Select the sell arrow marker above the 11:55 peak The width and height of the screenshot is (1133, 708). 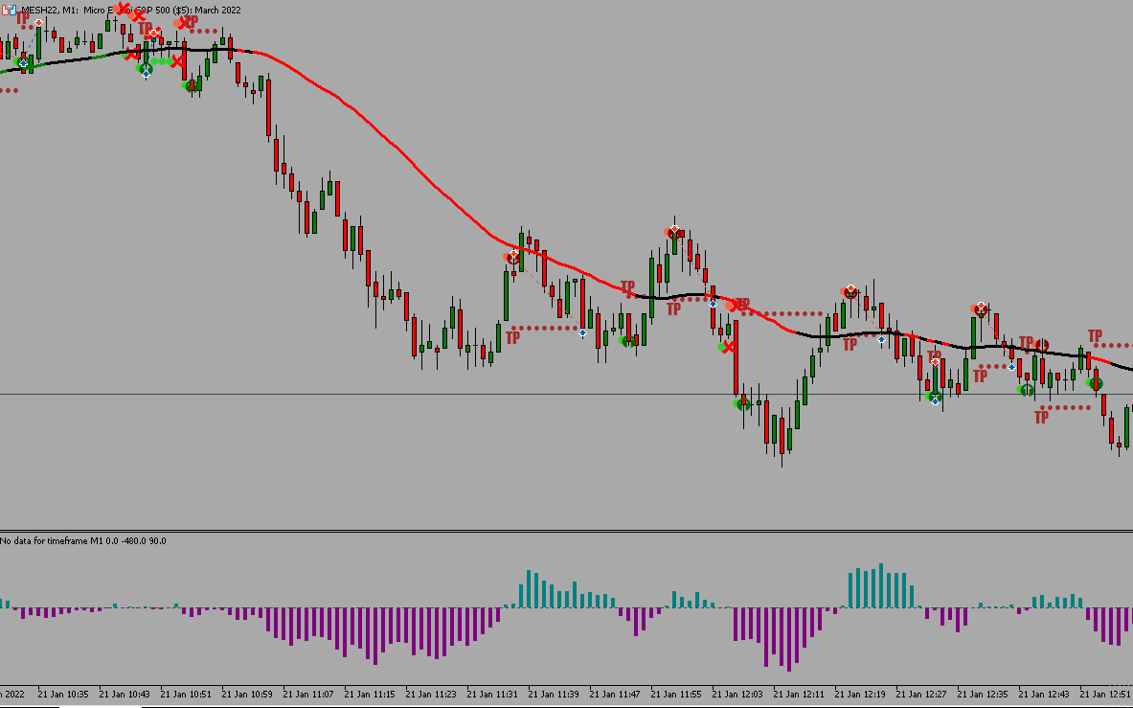pyautogui.click(x=674, y=231)
